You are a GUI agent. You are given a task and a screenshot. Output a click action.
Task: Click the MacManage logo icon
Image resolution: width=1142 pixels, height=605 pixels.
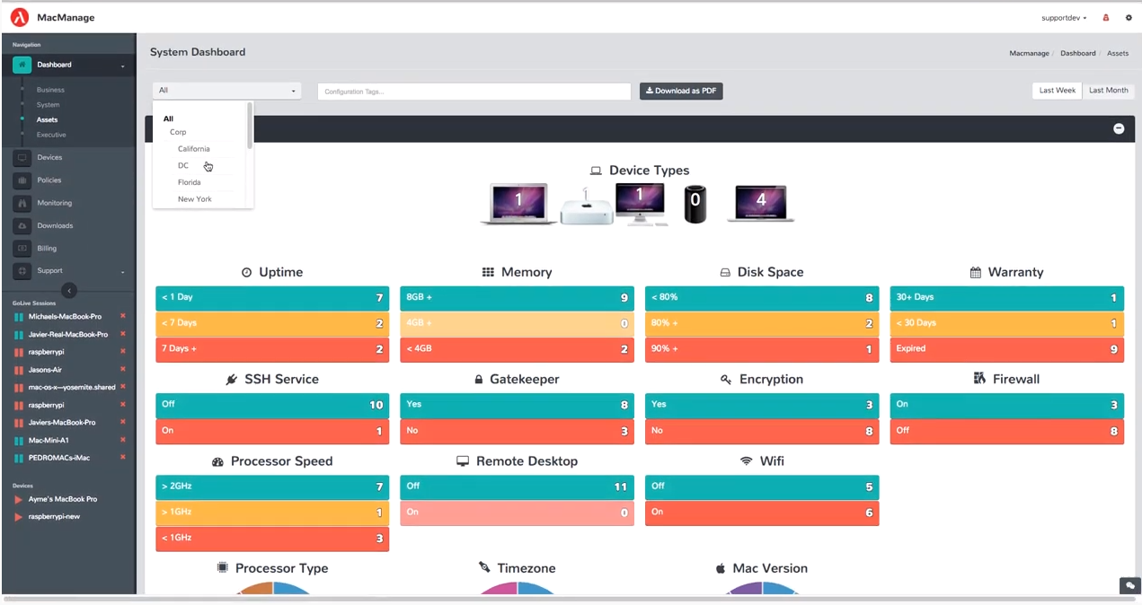click(x=20, y=17)
